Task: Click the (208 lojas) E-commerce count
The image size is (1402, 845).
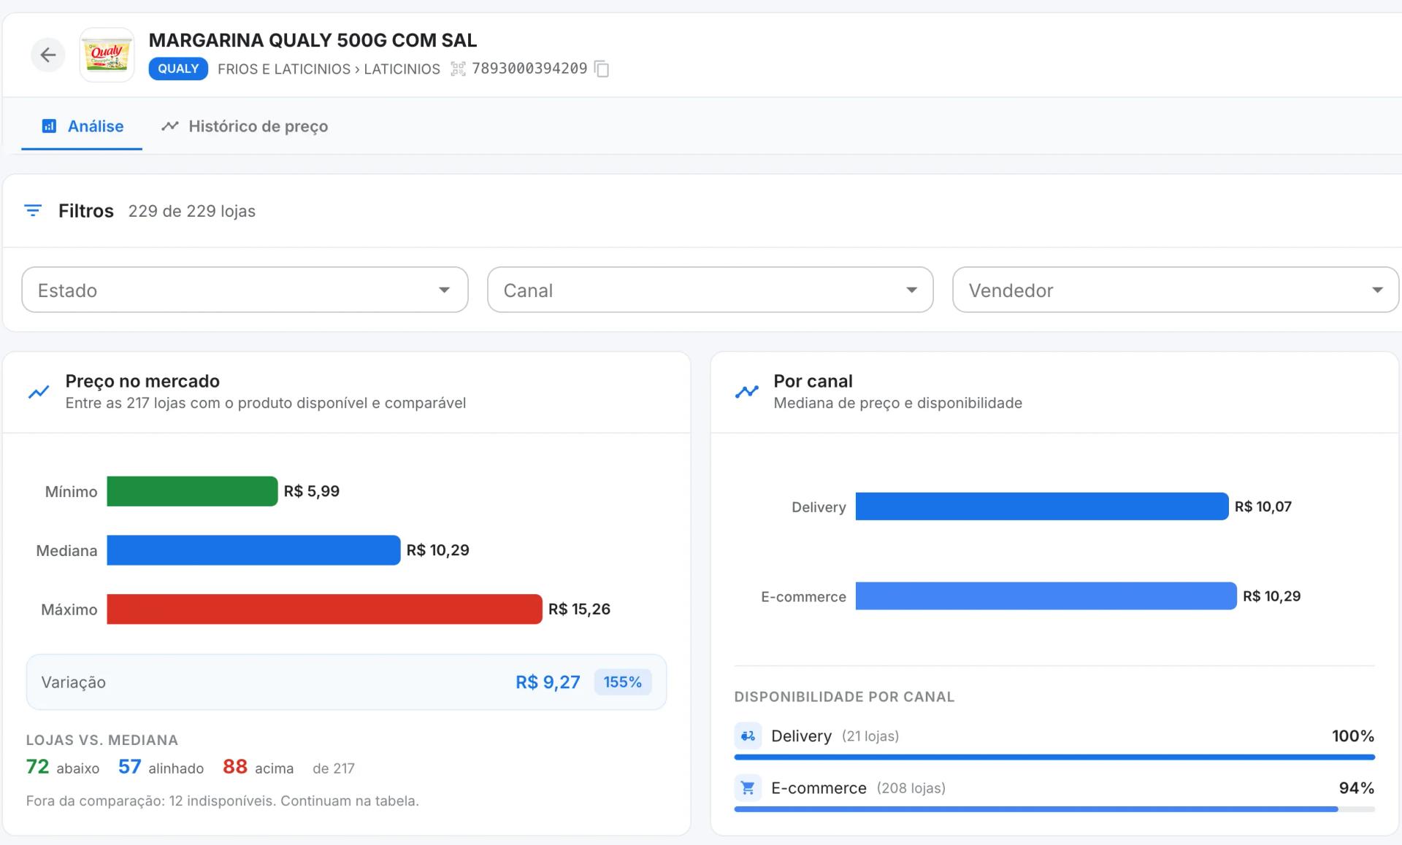Action: pyautogui.click(x=911, y=788)
